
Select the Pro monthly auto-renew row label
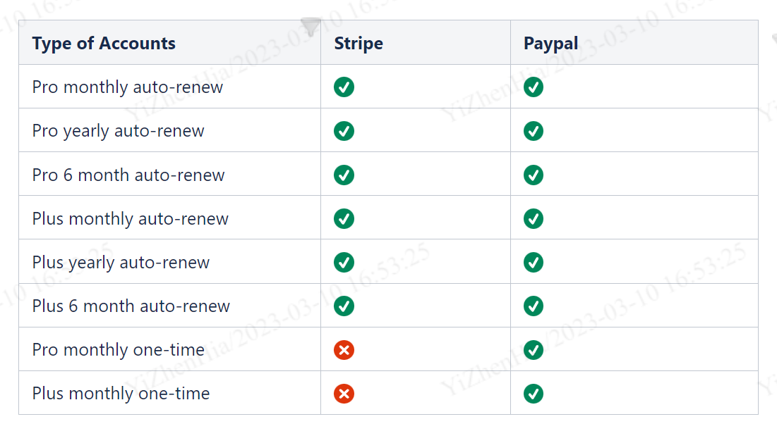128,87
